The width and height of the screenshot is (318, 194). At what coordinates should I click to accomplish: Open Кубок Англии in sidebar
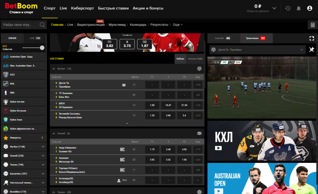23,102
